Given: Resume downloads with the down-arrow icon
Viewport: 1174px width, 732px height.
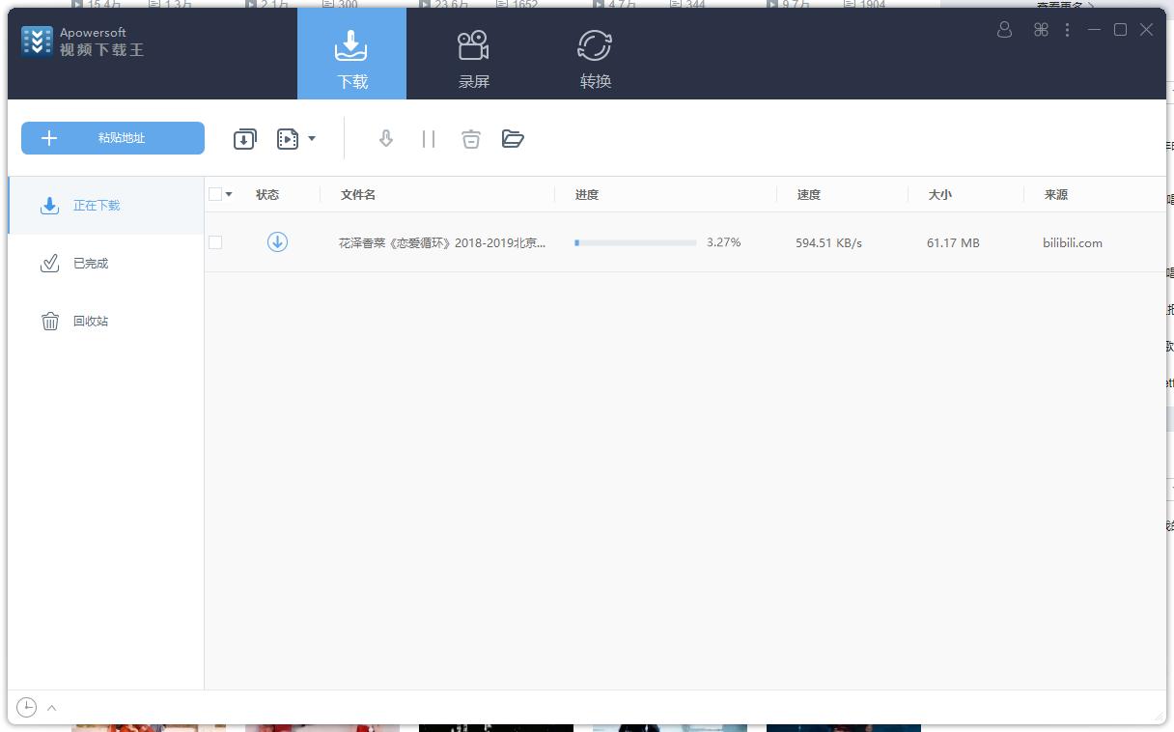Looking at the screenshot, I should tap(385, 138).
